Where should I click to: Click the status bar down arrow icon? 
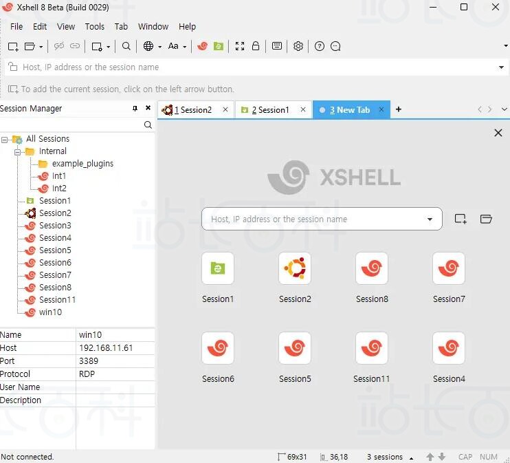pos(442,457)
